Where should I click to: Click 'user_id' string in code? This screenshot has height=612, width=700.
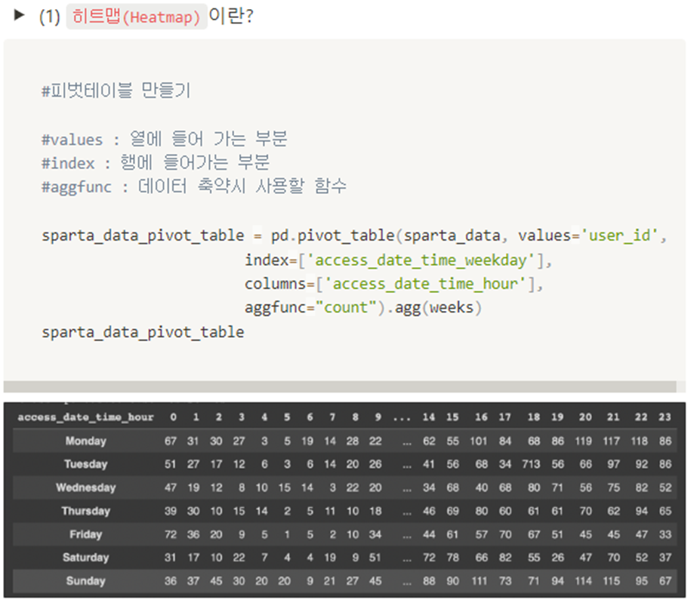pos(619,235)
